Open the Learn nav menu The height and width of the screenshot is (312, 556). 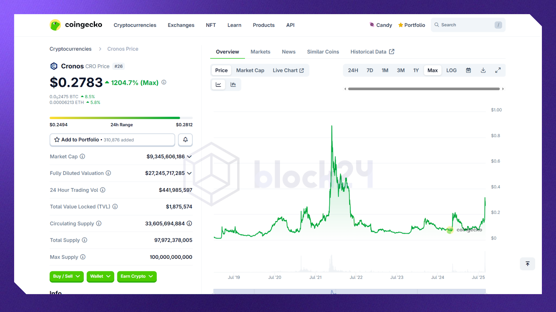pyautogui.click(x=234, y=25)
